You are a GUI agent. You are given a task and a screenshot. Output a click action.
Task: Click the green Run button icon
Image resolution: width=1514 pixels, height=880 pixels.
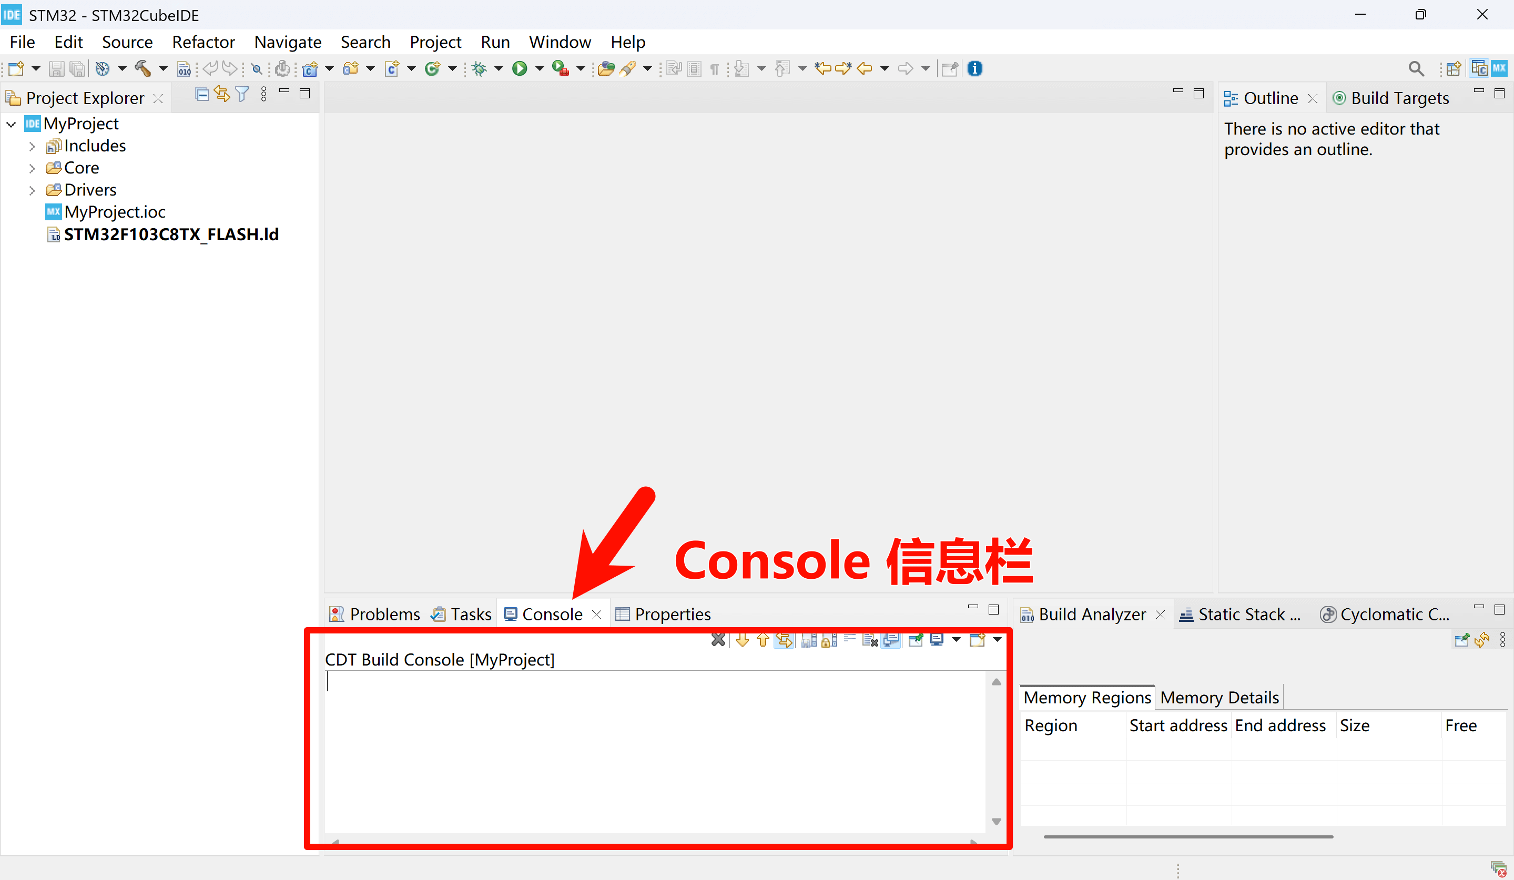pos(519,68)
